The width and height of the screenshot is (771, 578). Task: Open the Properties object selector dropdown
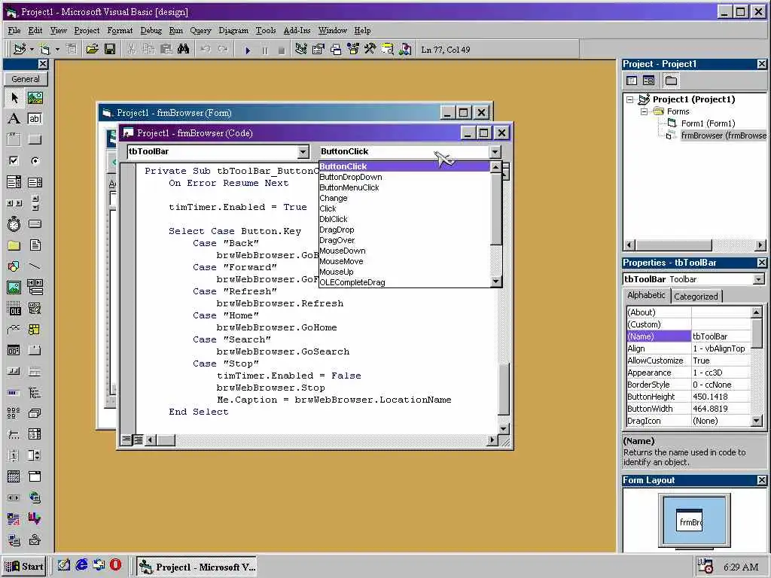[x=759, y=279]
